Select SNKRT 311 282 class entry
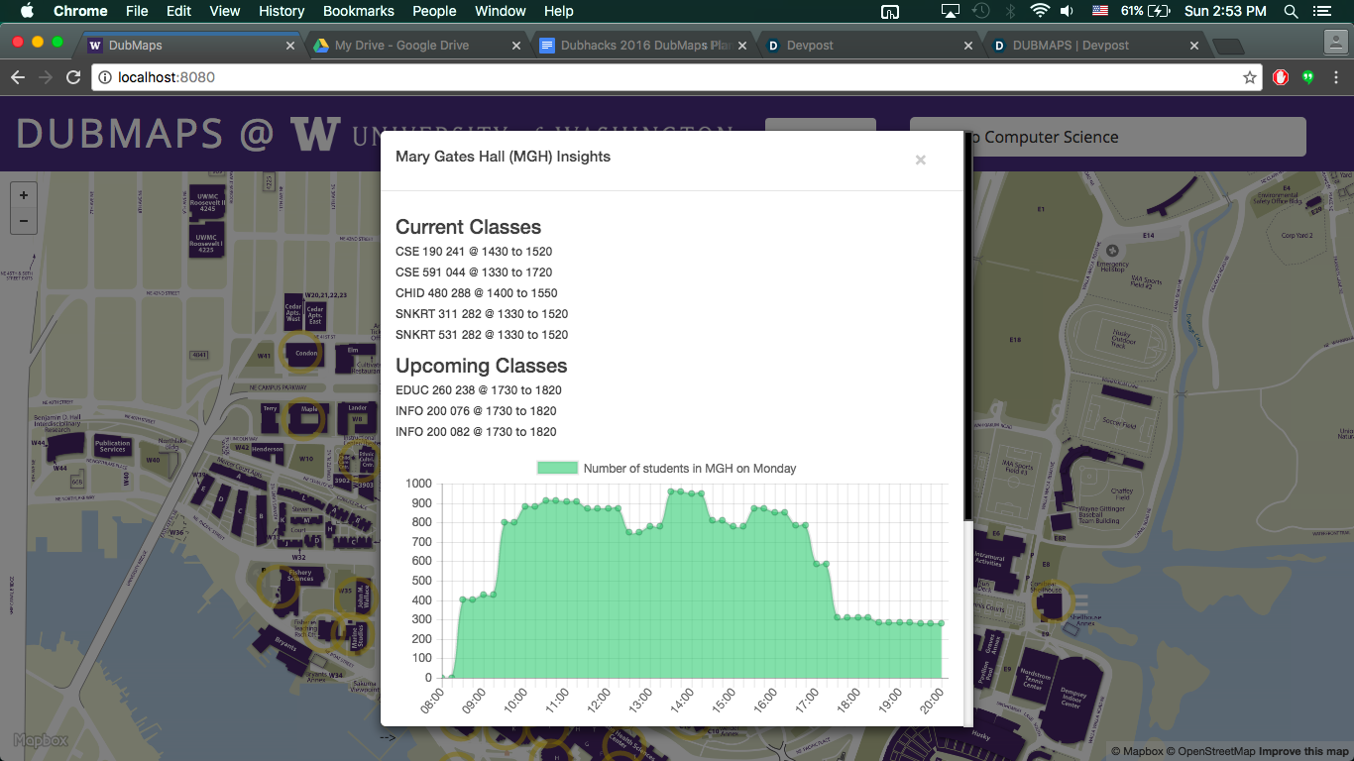 [x=482, y=314]
